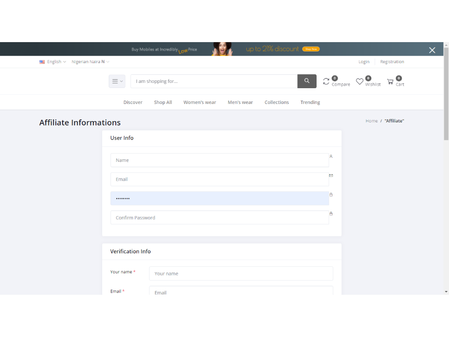
Task: Open the Nigerian Naira currency dropdown
Action: [90, 62]
